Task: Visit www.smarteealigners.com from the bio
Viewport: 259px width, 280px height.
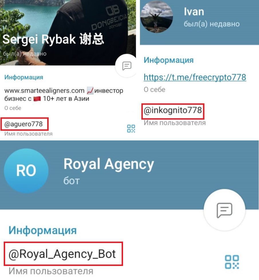Action: pos(44,91)
